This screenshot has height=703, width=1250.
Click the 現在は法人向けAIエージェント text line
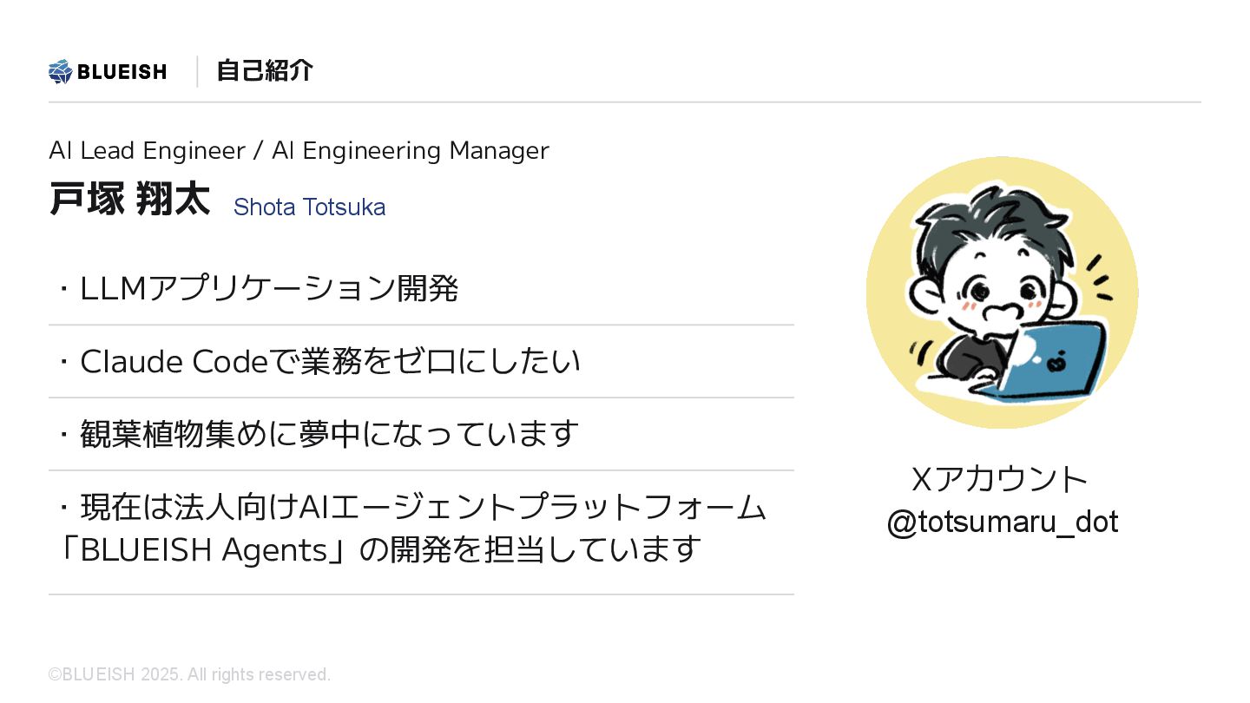[x=412, y=507]
